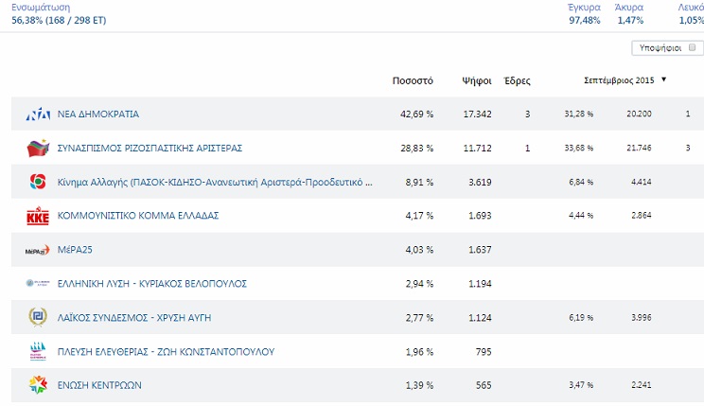Click the Ελληνική Λύση party logo

coord(38,284)
